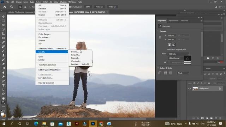226x127 pixels.
Task: Select the Horizontal Type tool
Action: (x=3, y=85)
